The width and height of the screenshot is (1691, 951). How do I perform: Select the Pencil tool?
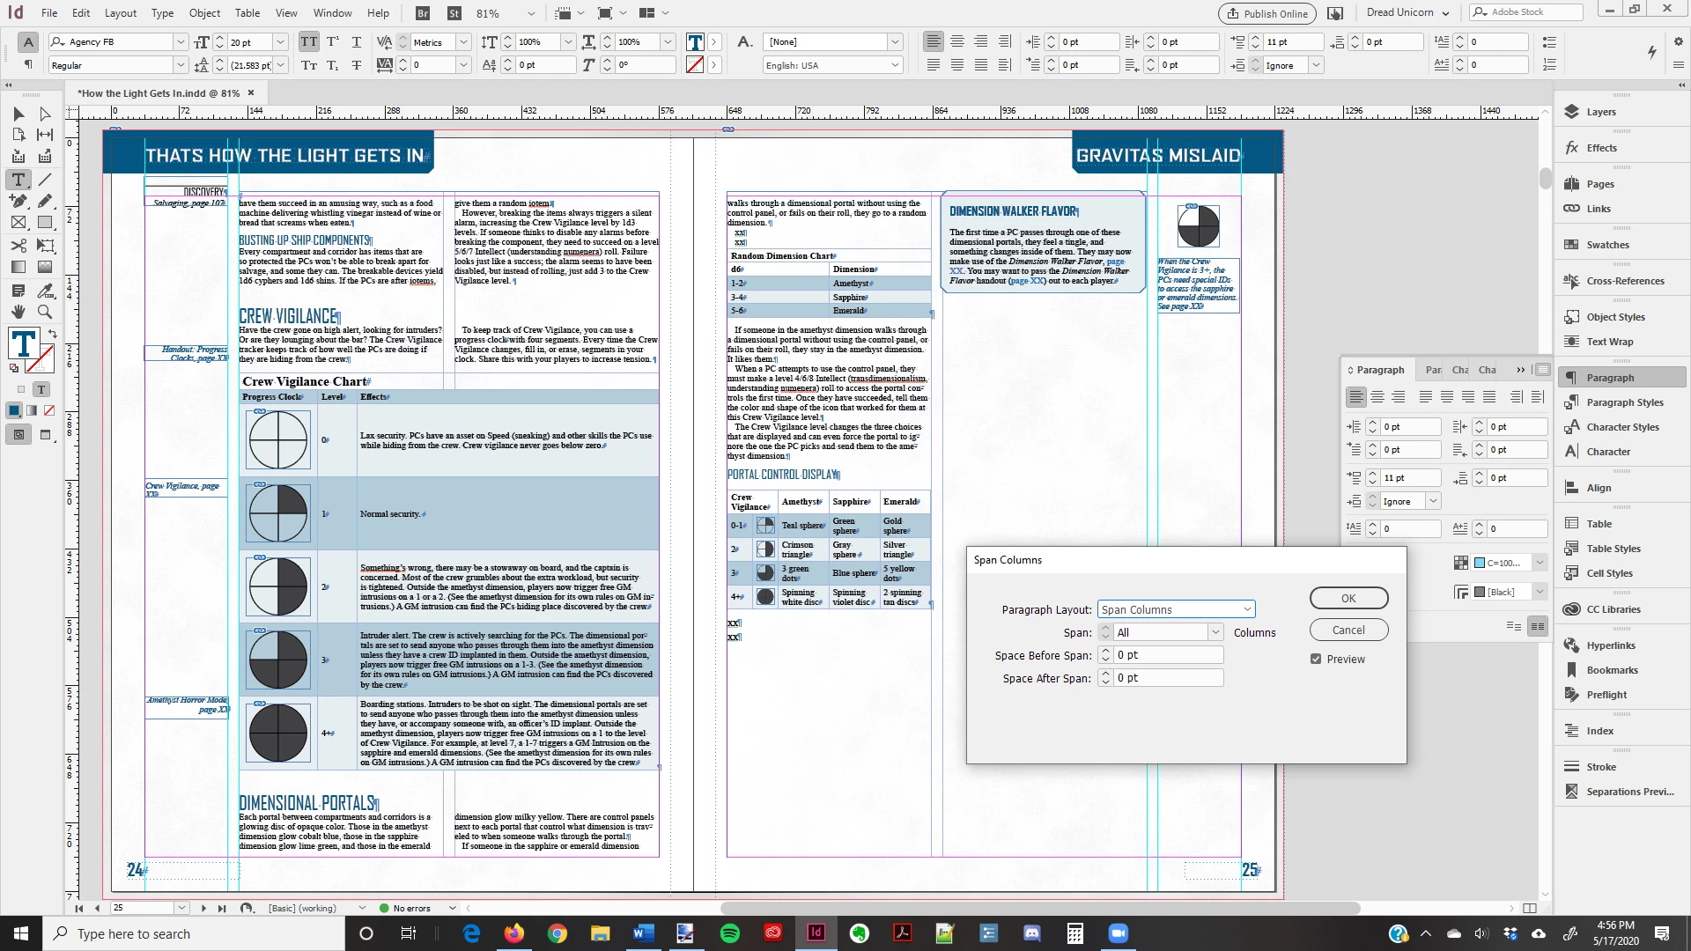point(45,202)
